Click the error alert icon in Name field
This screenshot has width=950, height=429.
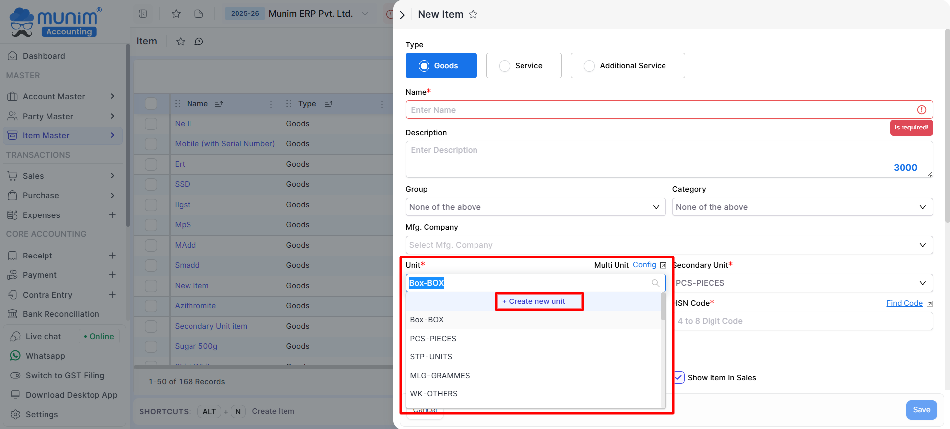[x=921, y=110]
